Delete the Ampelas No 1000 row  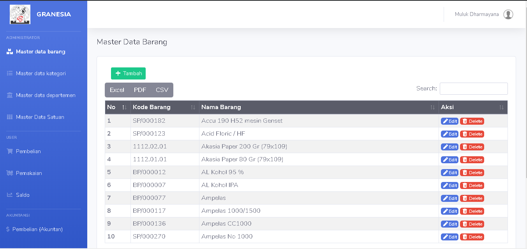pos(472,237)
